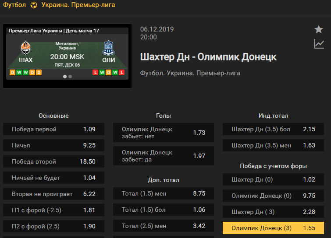Choose П2 с форой (2.5) odds
The image size is (331, 238).
pyautogui.click(x=53, y=226)
